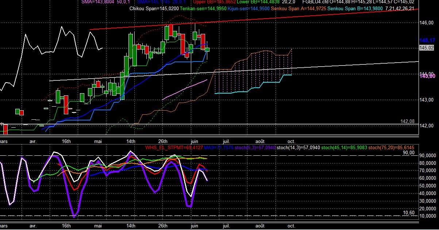
Task: Click '14th' on the main chart time axis
Action: (131, 141)
